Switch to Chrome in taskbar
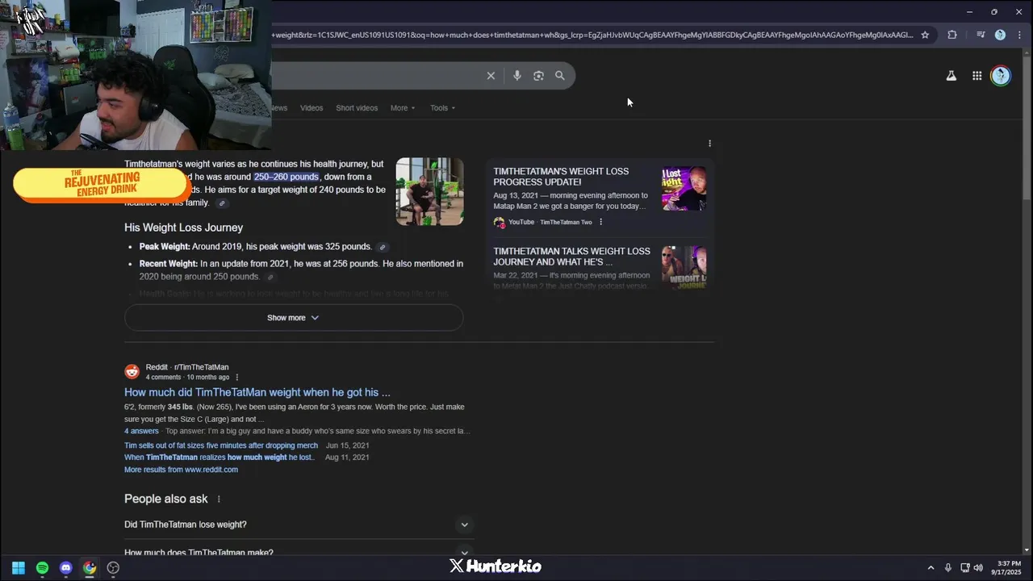 [90, 568]
